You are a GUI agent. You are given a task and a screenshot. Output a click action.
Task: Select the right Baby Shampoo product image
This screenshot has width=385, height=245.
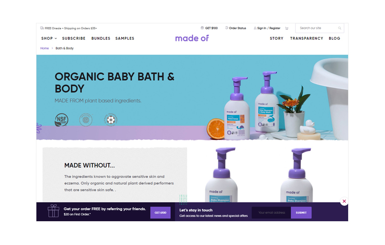tap(297, 175)
